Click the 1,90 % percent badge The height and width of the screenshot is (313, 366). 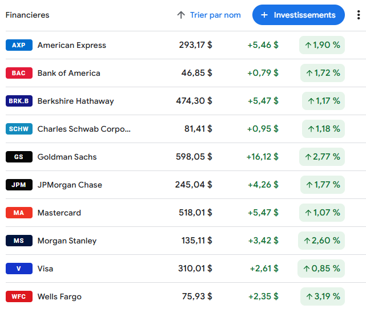(x=322, y=45)
